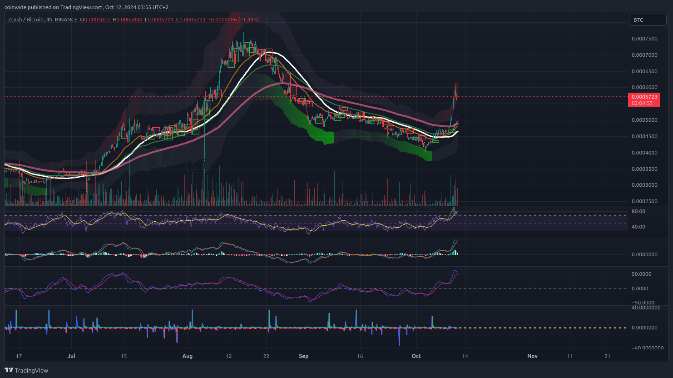Click the RSI 40.00 level label
This screenshot has width=673, height=378.
[638, 227]
